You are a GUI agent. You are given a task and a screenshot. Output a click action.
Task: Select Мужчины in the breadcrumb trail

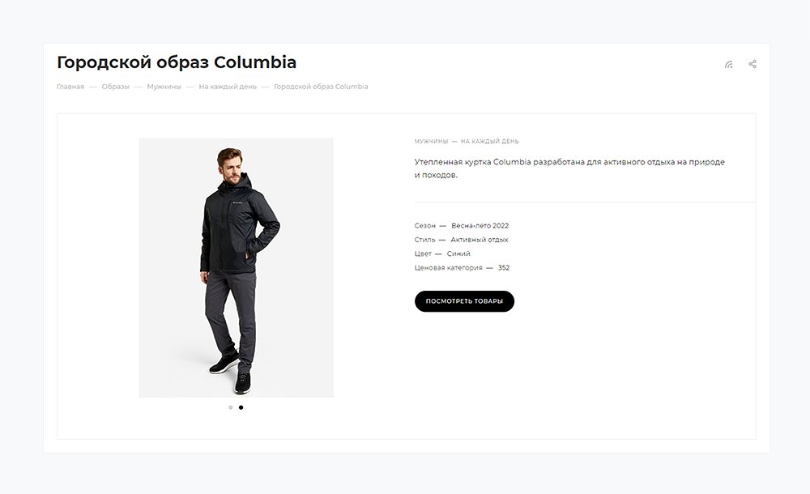[x=164, y=87]
